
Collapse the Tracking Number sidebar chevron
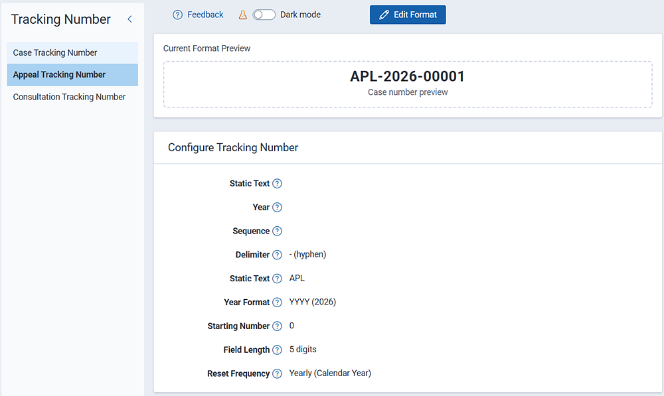coord(129,19)
